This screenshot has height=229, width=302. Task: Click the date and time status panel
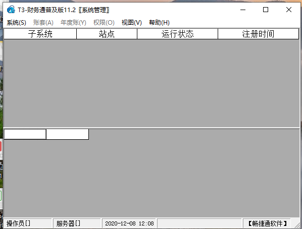[x=129, y=223]
